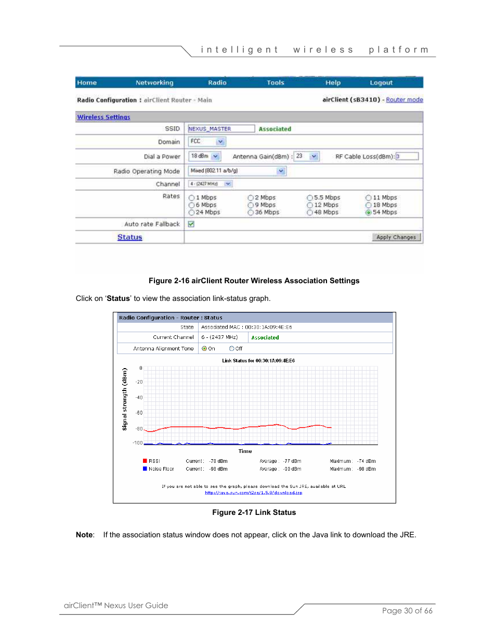
Task: Select the 18 Mbps rate
Action: [x=369, y=205]
